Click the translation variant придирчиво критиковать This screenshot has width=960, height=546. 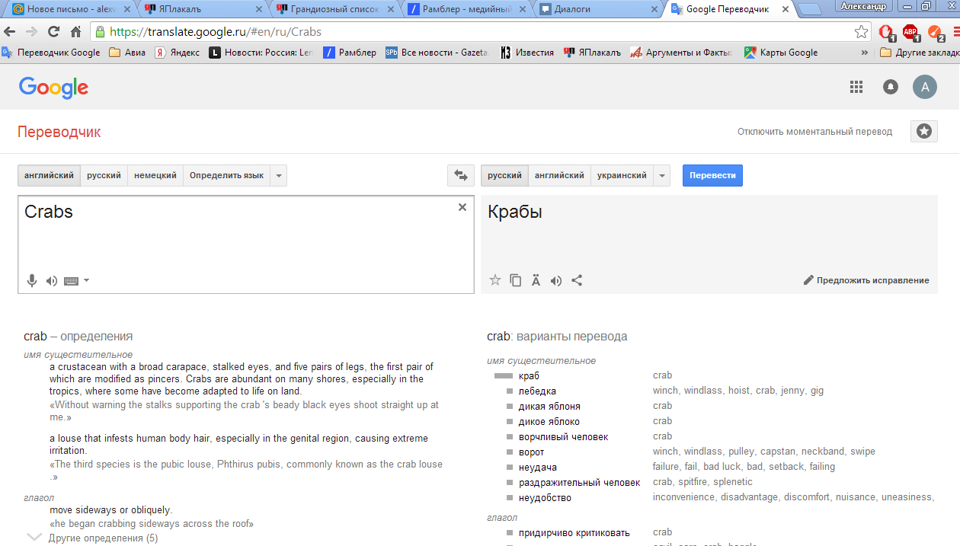(574, 532)
